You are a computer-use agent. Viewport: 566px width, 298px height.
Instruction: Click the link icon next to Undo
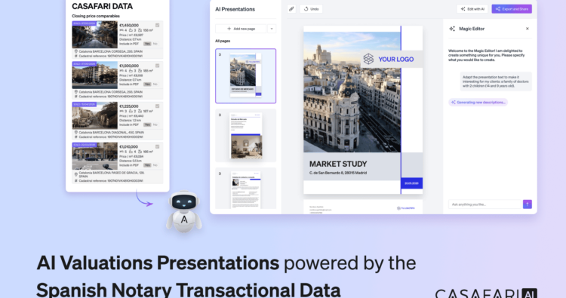(x=291, y=9)
